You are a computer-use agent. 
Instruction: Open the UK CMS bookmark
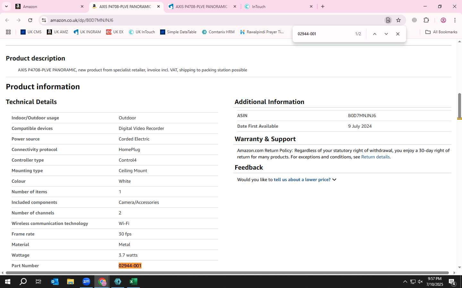pyautogui.click(x=31, y=32)
